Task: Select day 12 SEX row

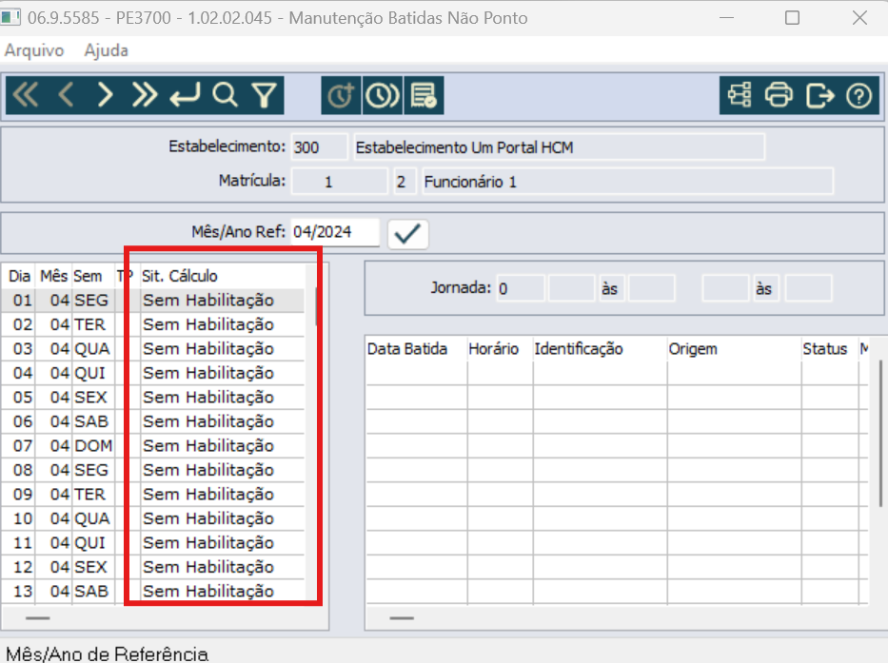Action: pyautogui.click(x=153, y=567)
